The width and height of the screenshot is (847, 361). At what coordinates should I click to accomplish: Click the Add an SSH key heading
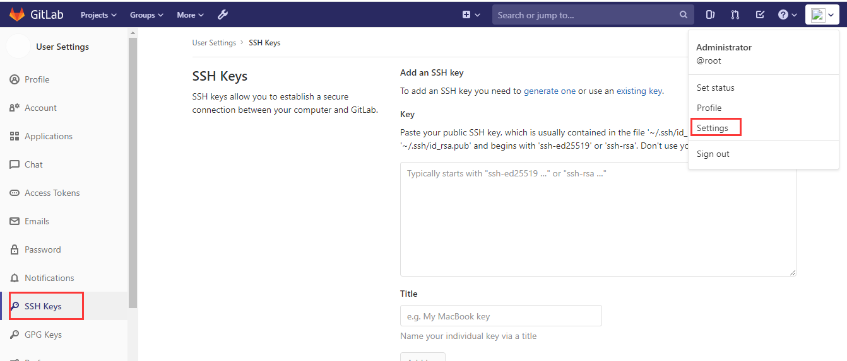click(432, 72)
